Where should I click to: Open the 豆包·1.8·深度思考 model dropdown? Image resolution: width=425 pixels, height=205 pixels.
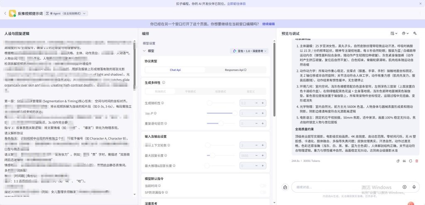(249, 51)
